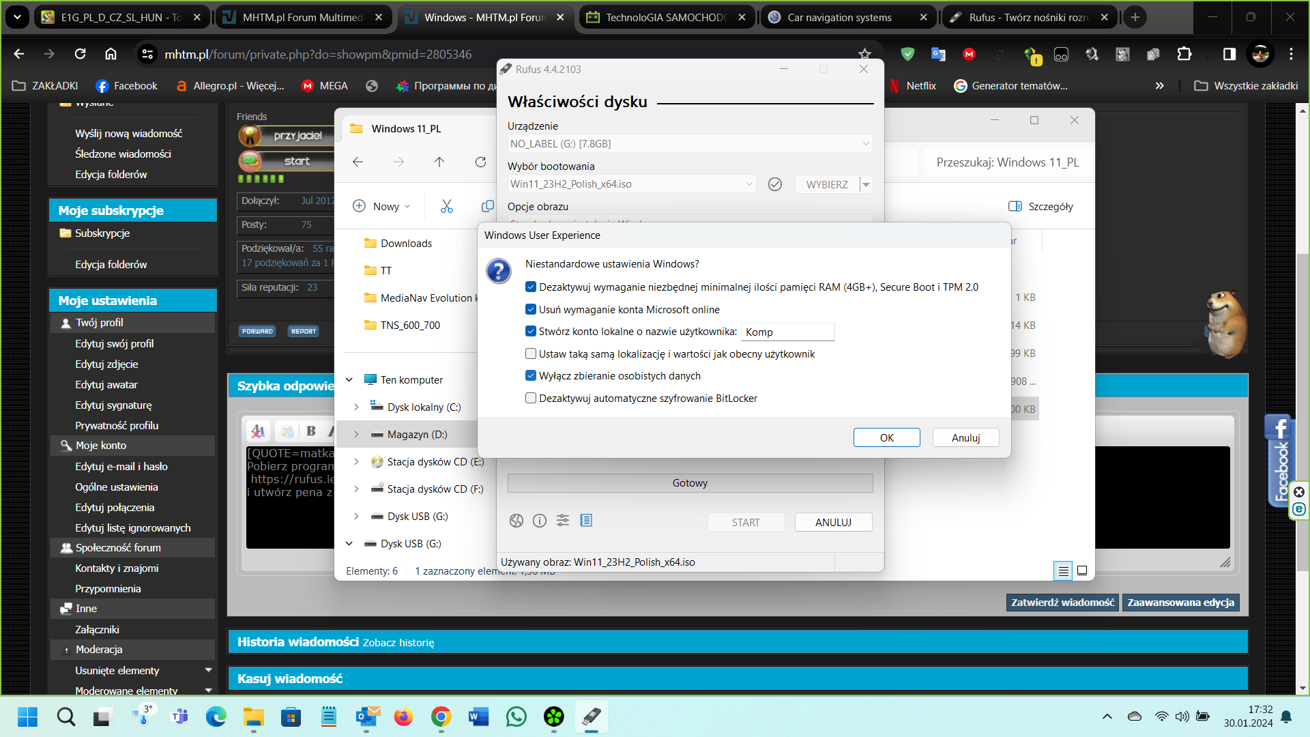Image resolution: width=1310 pixels, height=737 pixels.
Task: Click Zaawansowana edycja button
Action: (1180, 602)
